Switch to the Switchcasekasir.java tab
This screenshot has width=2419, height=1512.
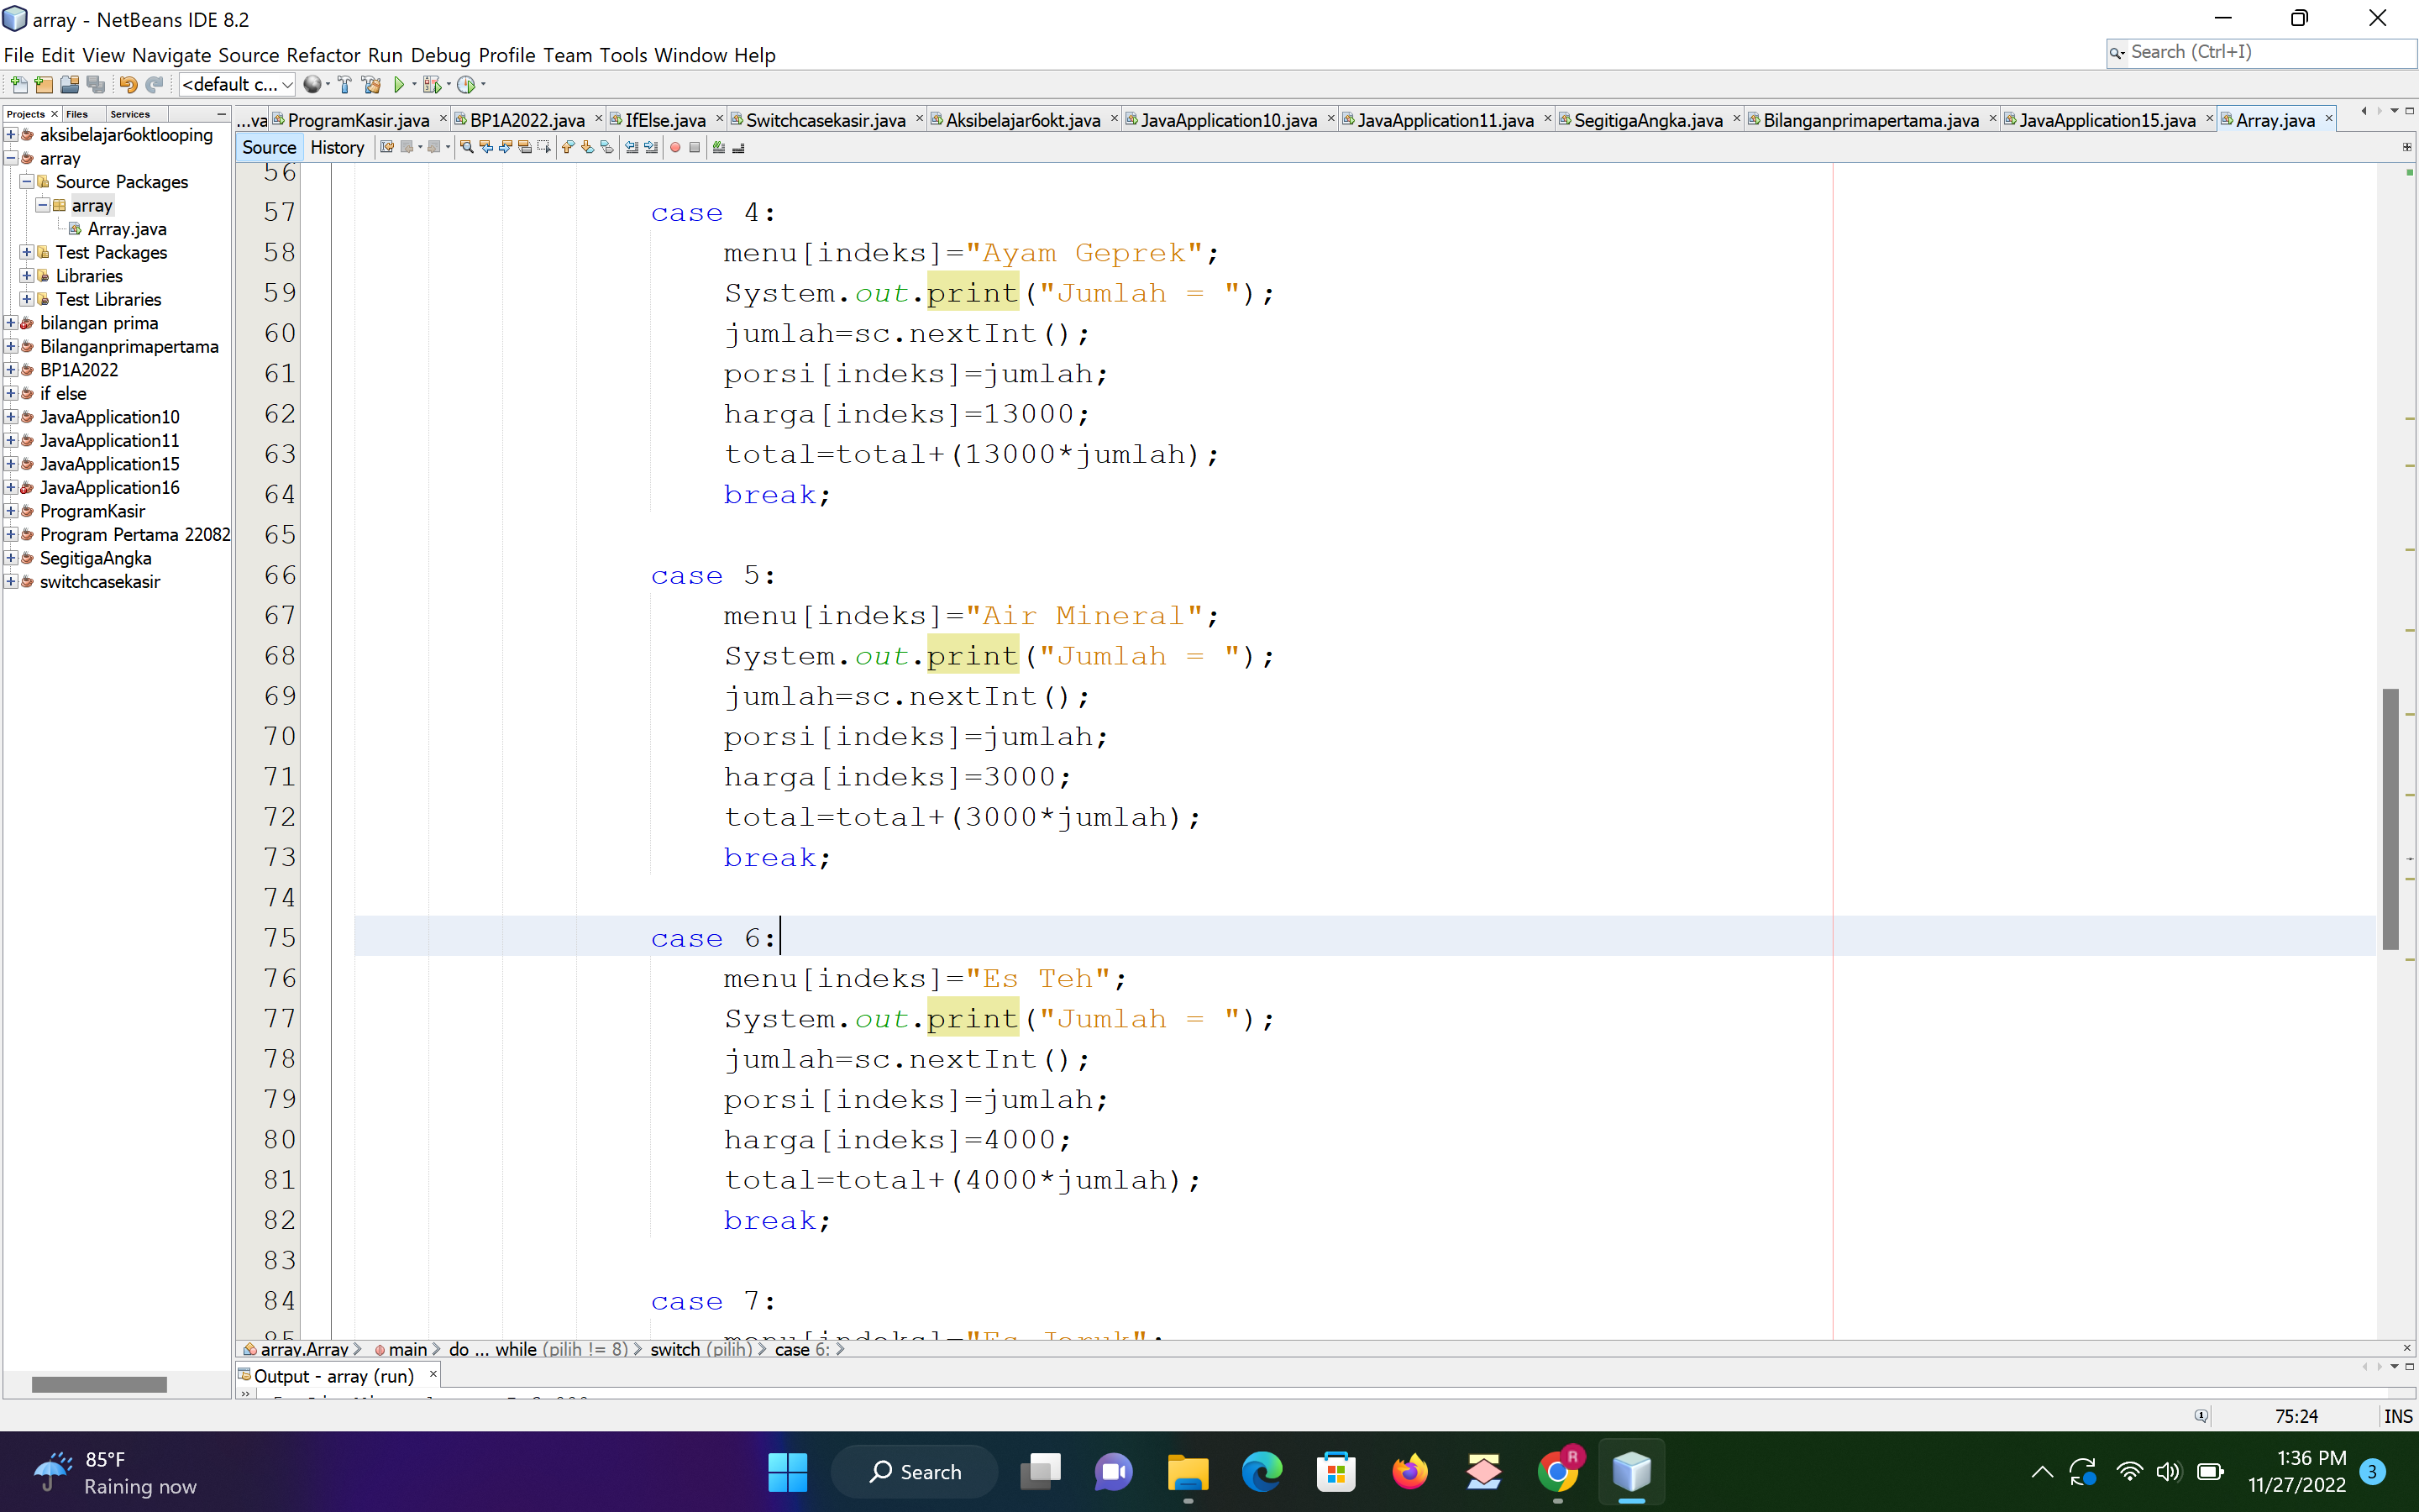pyautogui.click(x=825, y=120)
